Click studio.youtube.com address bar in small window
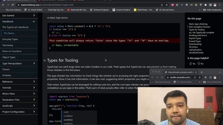This screenshot has height=125, width=223. coord(180,77)
